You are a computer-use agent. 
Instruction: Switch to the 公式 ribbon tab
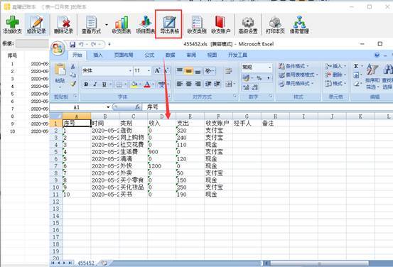[x=149, y=55]
